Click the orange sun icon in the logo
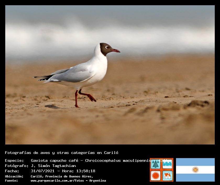The height and width of the screenshot is (185, 220). pos(156,175)
